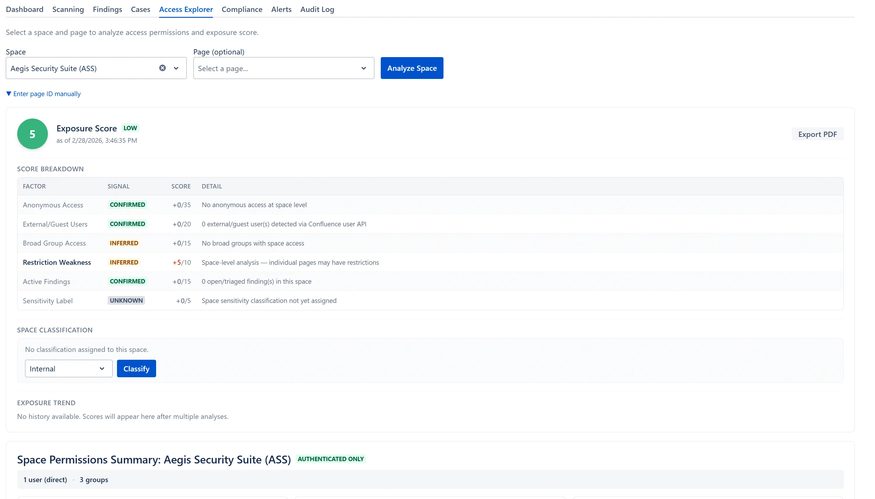Switch to the Scanning tab
875x499 pixels.
point(68,9)
